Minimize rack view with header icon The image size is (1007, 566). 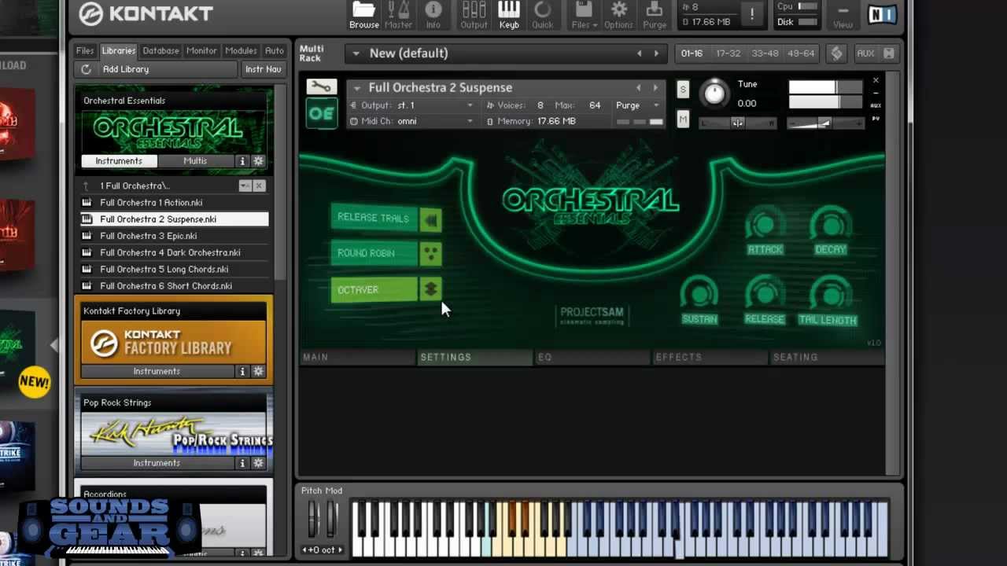point(888,53)
